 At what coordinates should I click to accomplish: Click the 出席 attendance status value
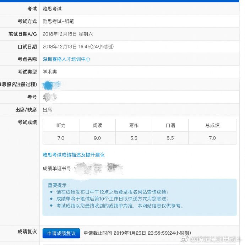click(47, 110)
